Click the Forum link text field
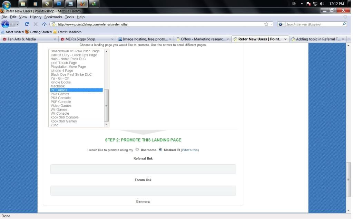This screenshot has height=219, width=353. point(143,191)
